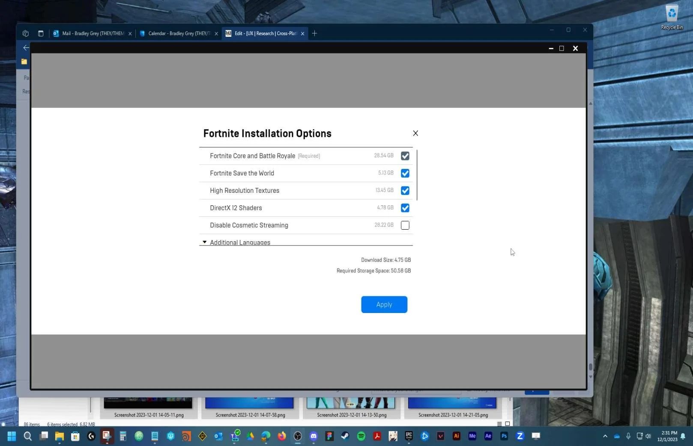
Task: Uncheck DirectX 12 Shaders option
Action: 405,208
